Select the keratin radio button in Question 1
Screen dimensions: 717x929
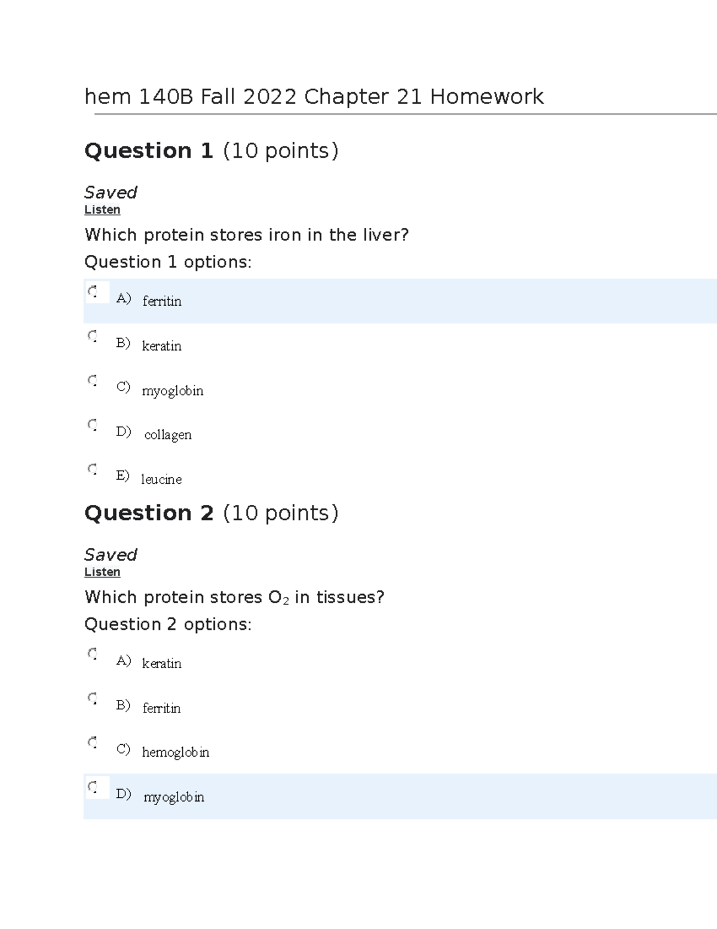click(93, 336)
